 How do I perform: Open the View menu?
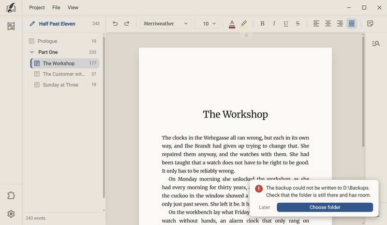(73, 7)
